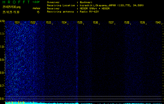
Task: Click time marker 1533
Action: 48,22
